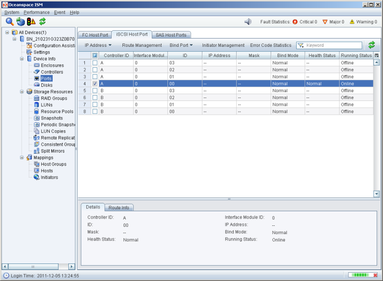The image size is (383, 281).
Task: Toggle the select-all checkbox in table header
Action: pyautogui.click(x=95, y=56)
